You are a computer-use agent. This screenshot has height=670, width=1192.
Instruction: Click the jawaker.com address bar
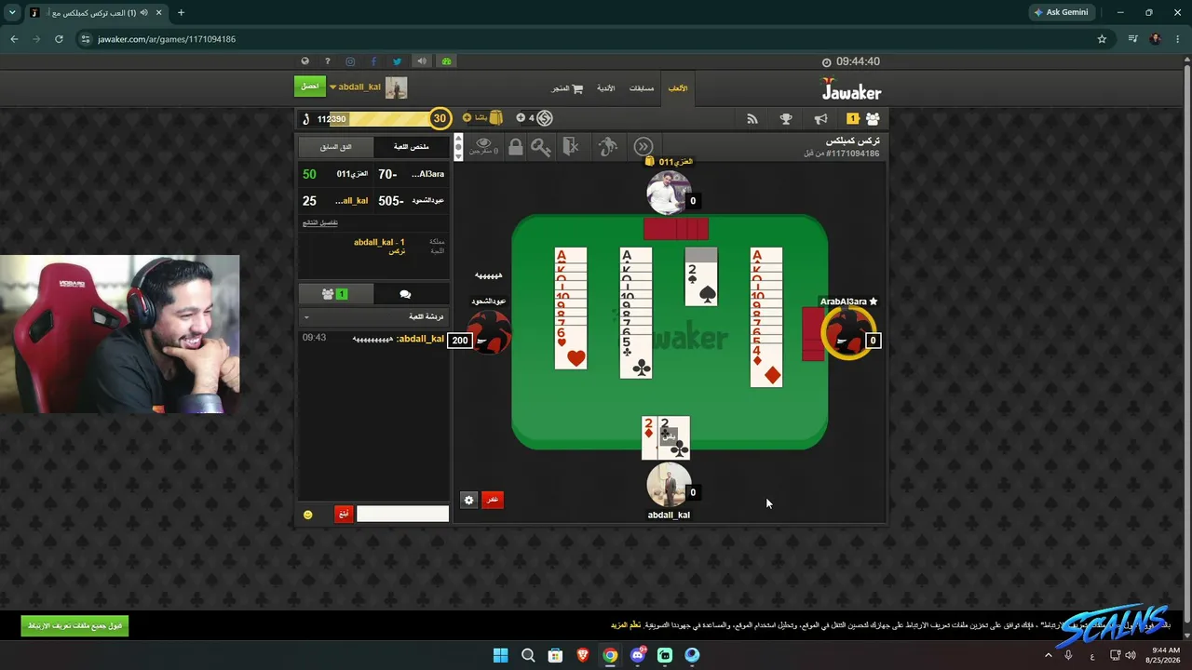pyautogui.click(x=587, y=39)
